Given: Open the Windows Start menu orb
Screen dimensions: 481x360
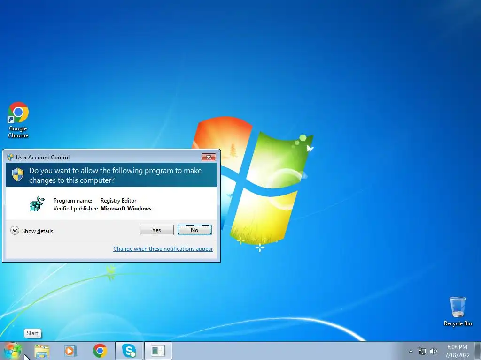Looking at the screenshot, I should click(12, 351).
